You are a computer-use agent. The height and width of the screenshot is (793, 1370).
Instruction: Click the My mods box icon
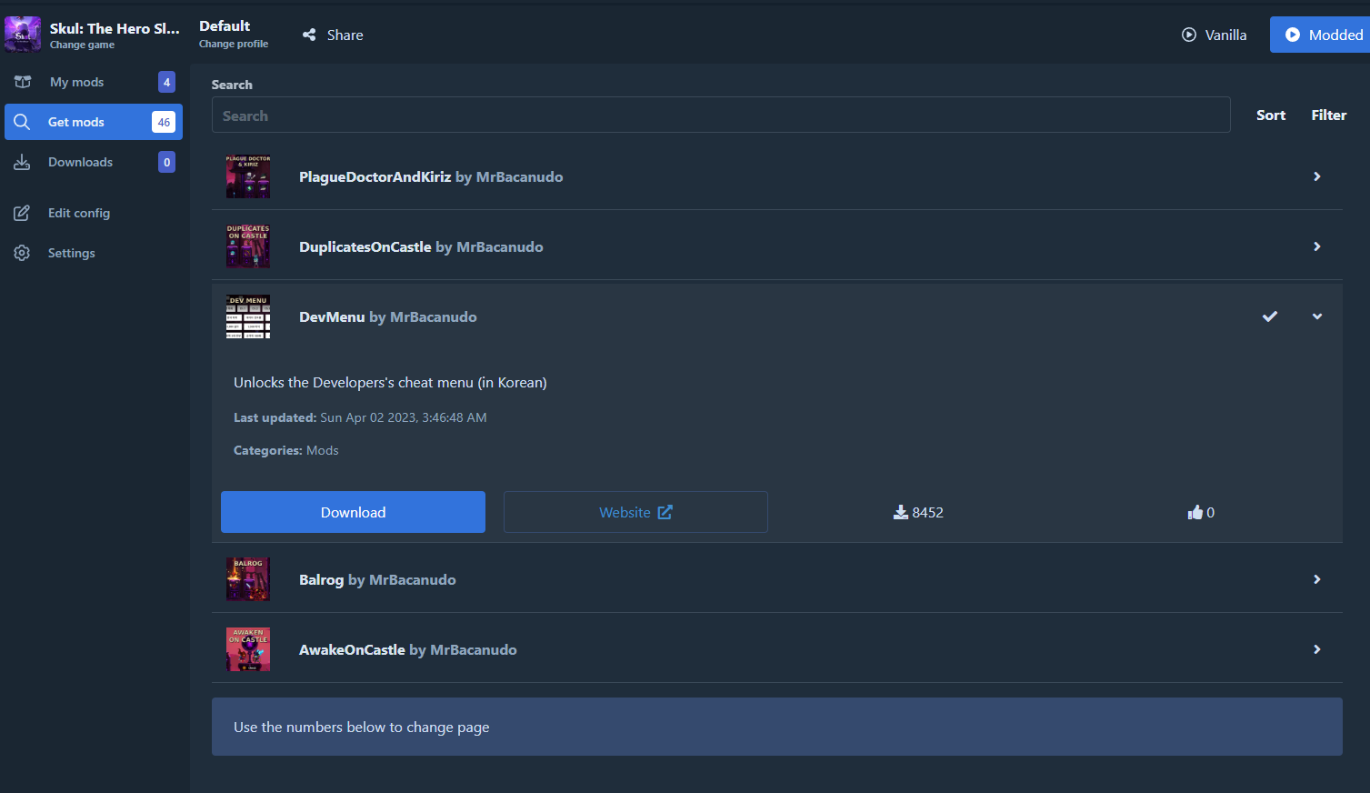(23, 82)
